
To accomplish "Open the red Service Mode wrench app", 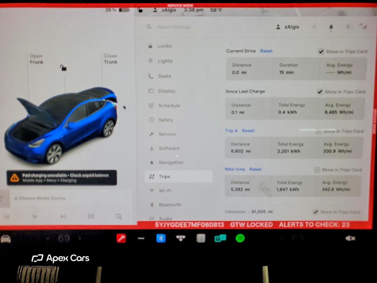I will click(121, 238).
